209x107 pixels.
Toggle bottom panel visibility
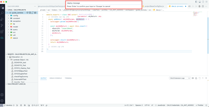(200, 2)
